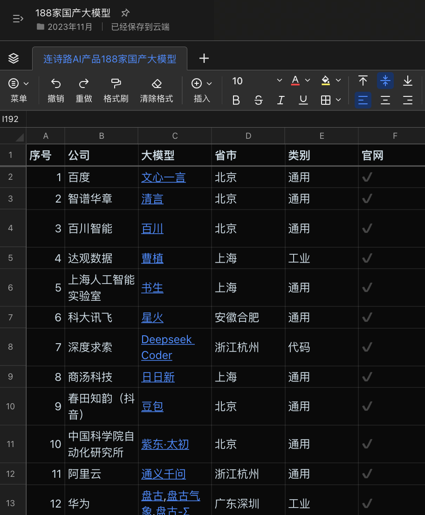Align text left

363,100
